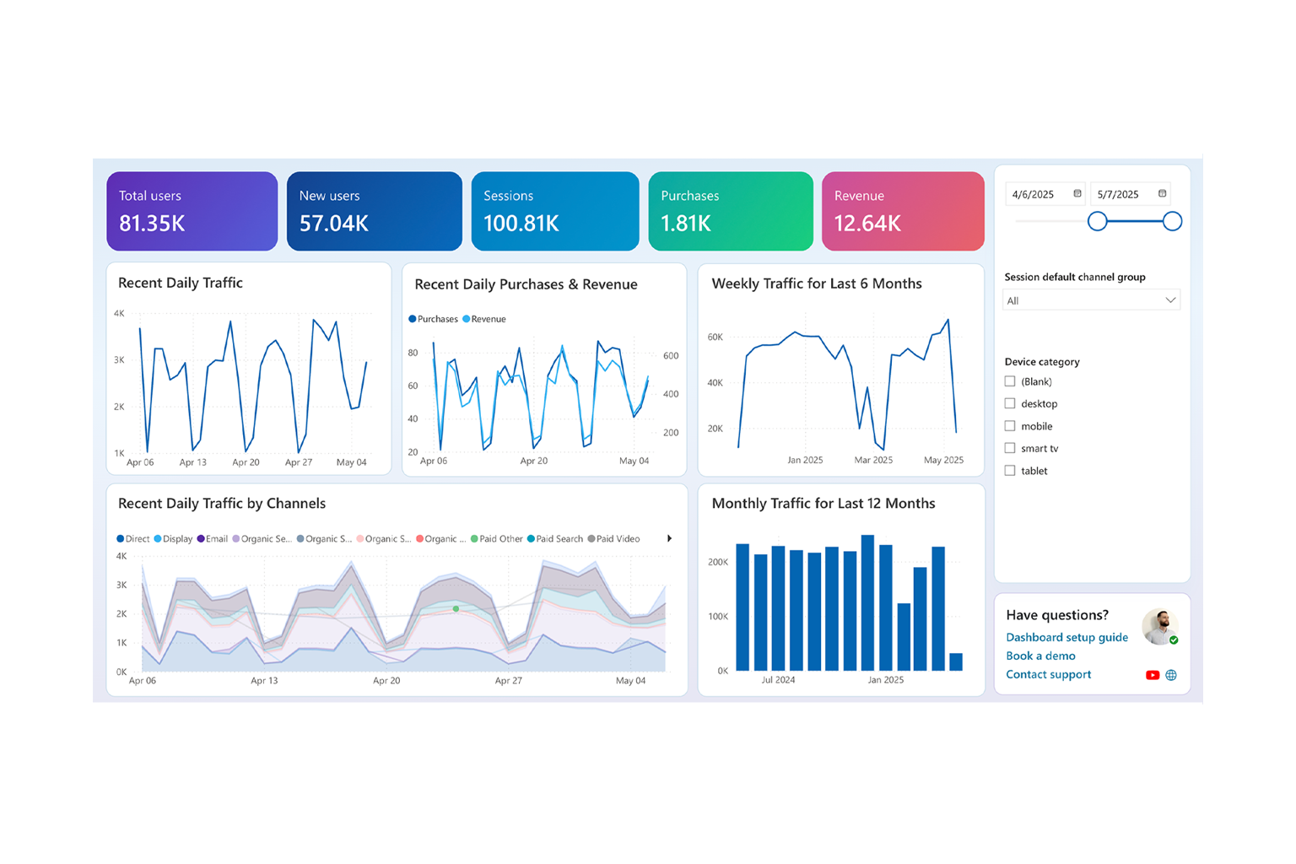Expand the hidden channel legend items arrow
The height and width of the screenshot is (864, 1296).
point(669,538)
